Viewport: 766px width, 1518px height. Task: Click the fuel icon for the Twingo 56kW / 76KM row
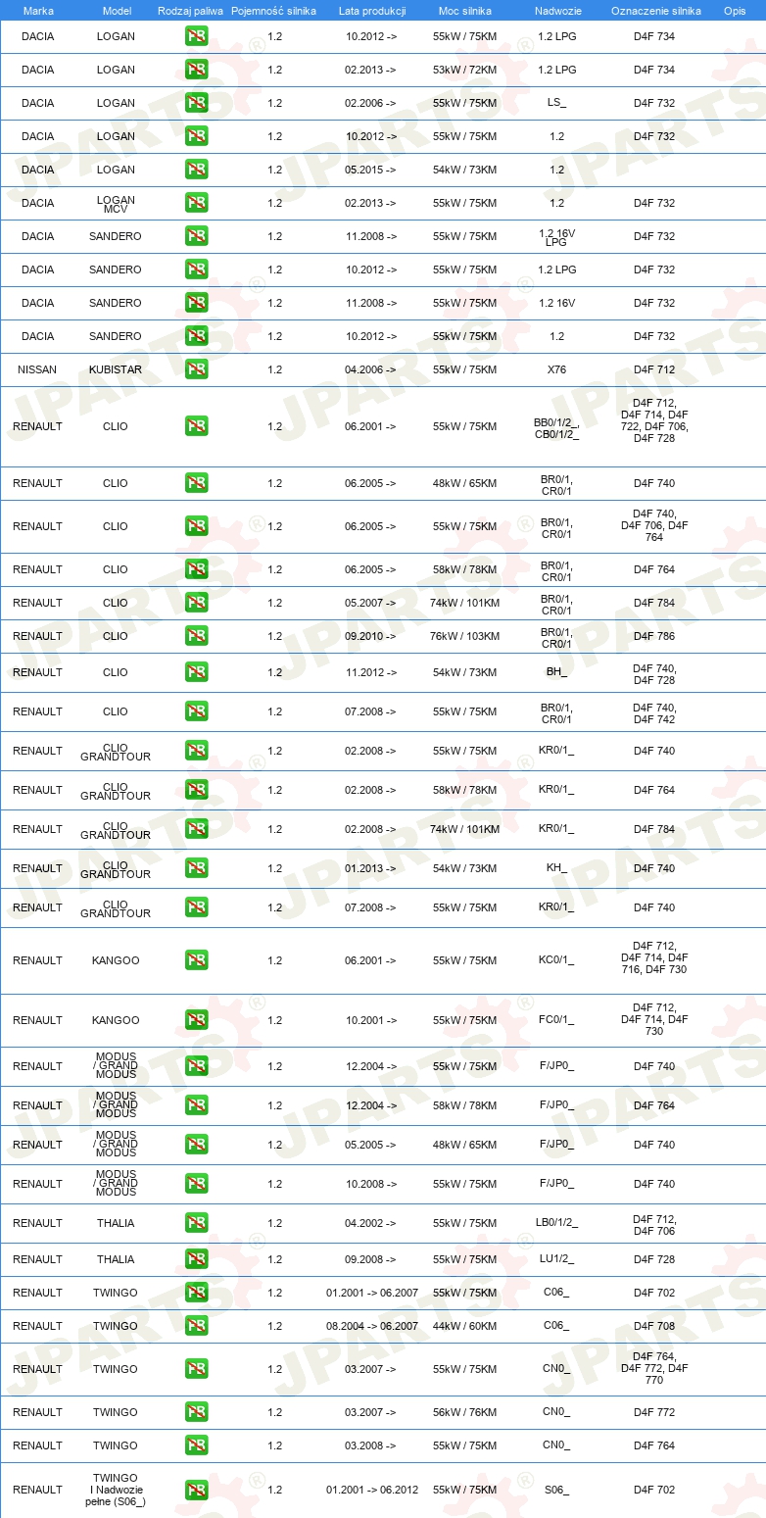196,1412
